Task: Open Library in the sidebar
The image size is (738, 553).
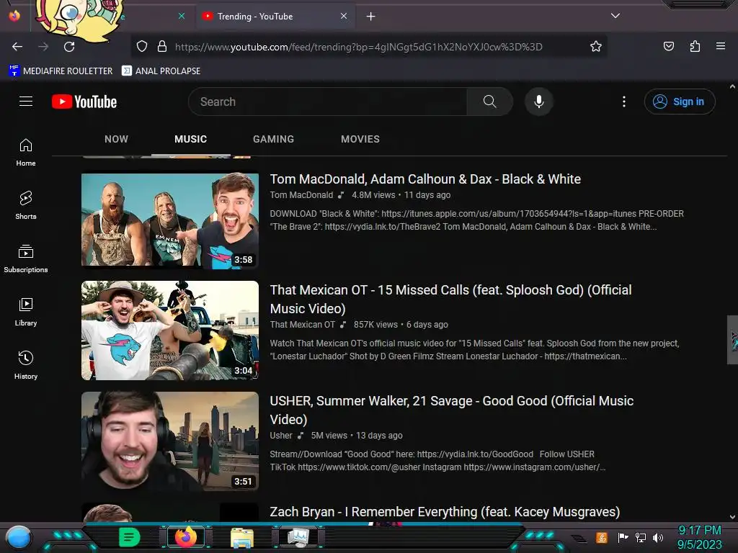Action: [26, 312]
